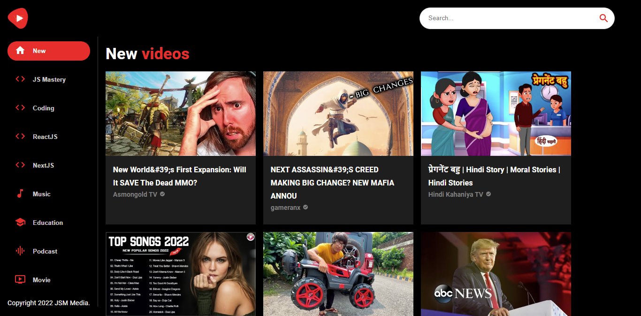The width and height of the screenshot is (641, 316).
Task: Show the Podcast category
Action: click(x=49, y=251)
